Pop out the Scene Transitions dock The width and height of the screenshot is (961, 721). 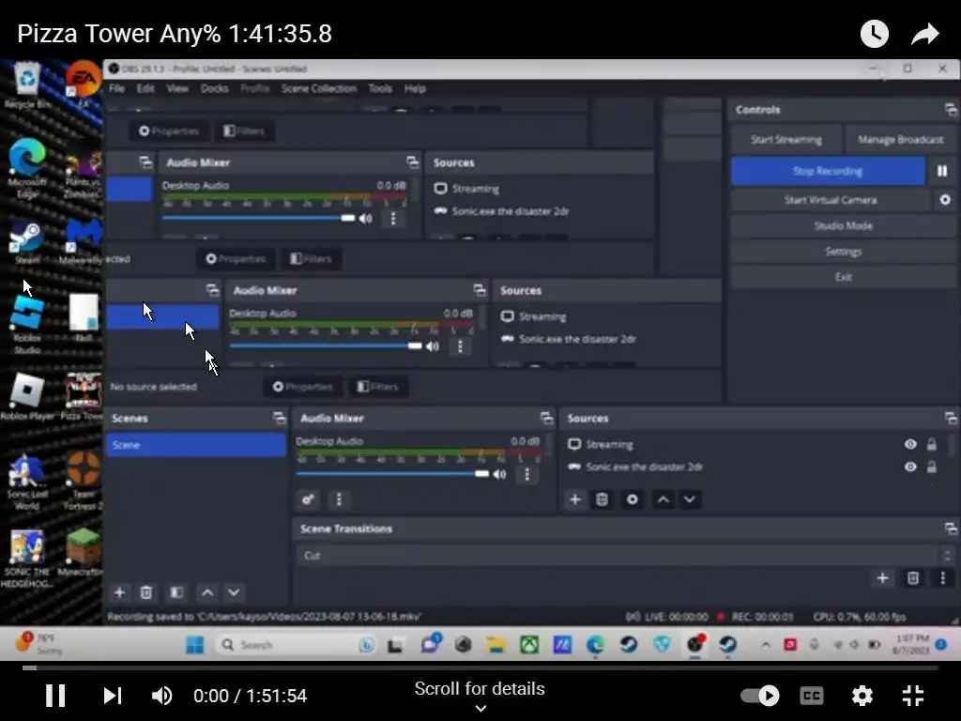(950, 529)
